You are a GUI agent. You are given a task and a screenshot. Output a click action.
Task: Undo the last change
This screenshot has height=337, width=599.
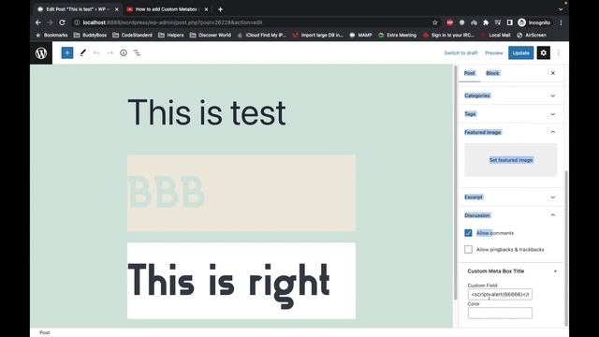96,52
